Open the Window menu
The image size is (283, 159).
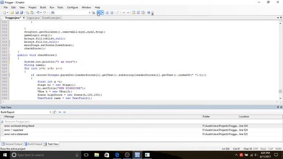86,8
